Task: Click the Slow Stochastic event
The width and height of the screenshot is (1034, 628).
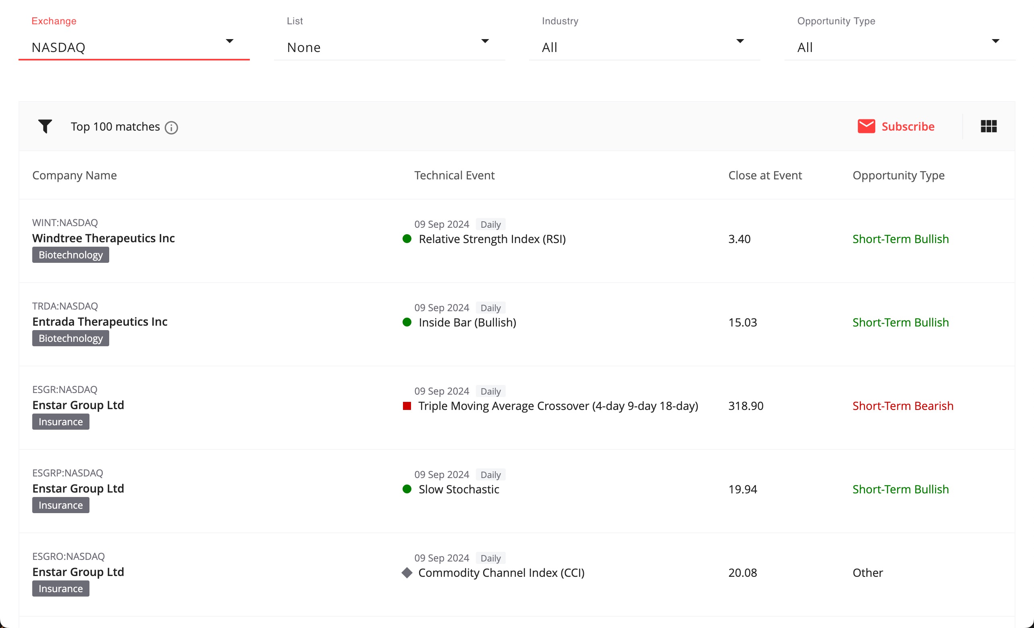Action: pos(459,489)
